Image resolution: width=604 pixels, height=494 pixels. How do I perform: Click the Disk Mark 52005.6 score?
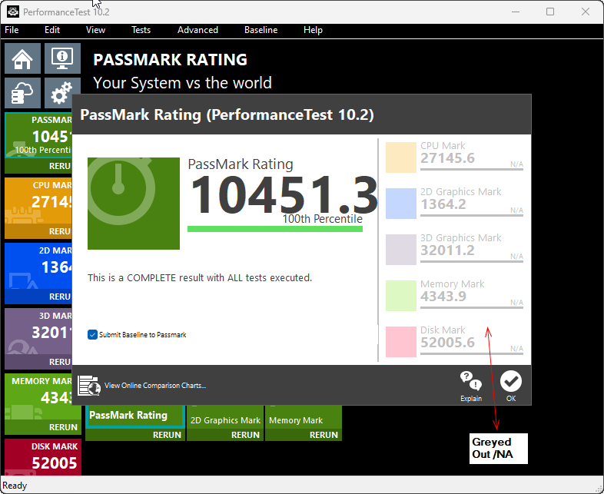(447, 343)
